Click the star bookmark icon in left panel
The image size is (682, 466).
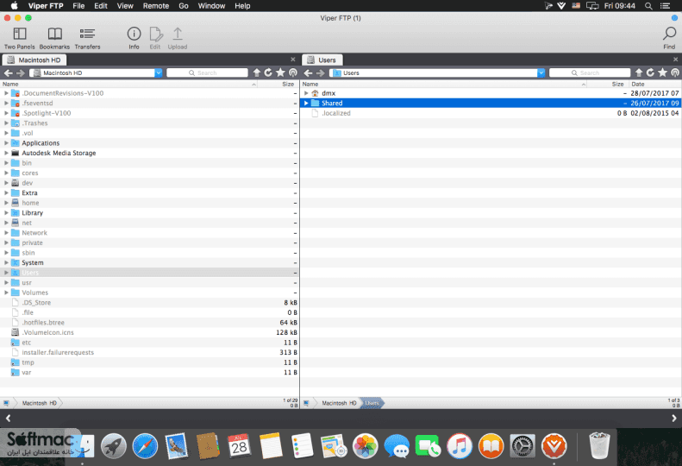tap(280, 72)
